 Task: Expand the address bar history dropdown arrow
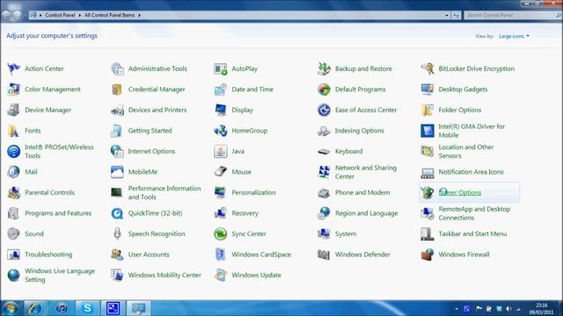[x=447, y=16]
